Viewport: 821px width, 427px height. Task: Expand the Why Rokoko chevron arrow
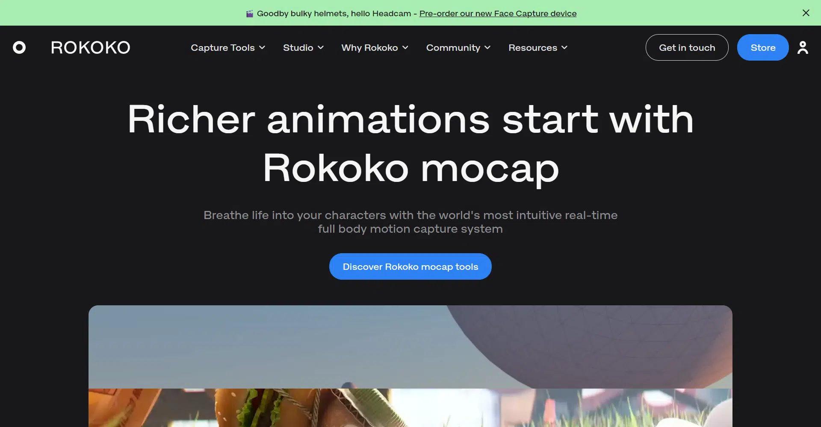point(405,47)
